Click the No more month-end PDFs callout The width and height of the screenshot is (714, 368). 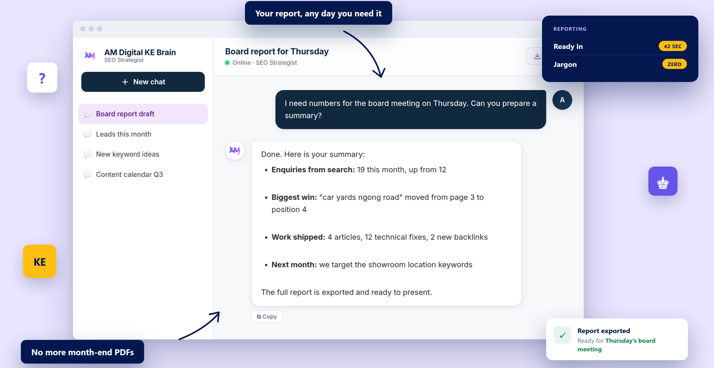point(83,352)
